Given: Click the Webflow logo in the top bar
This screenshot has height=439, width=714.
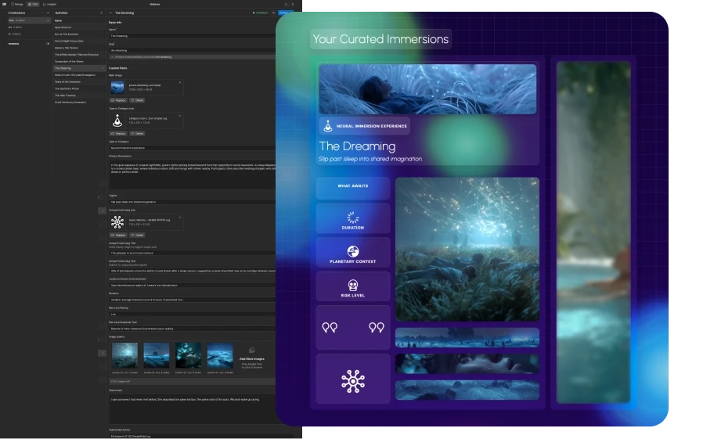Looking at the screenshot, I should [x=4, y=4].
